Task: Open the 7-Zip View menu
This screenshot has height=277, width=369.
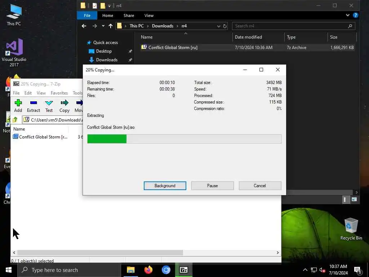Action: (41, 93)
